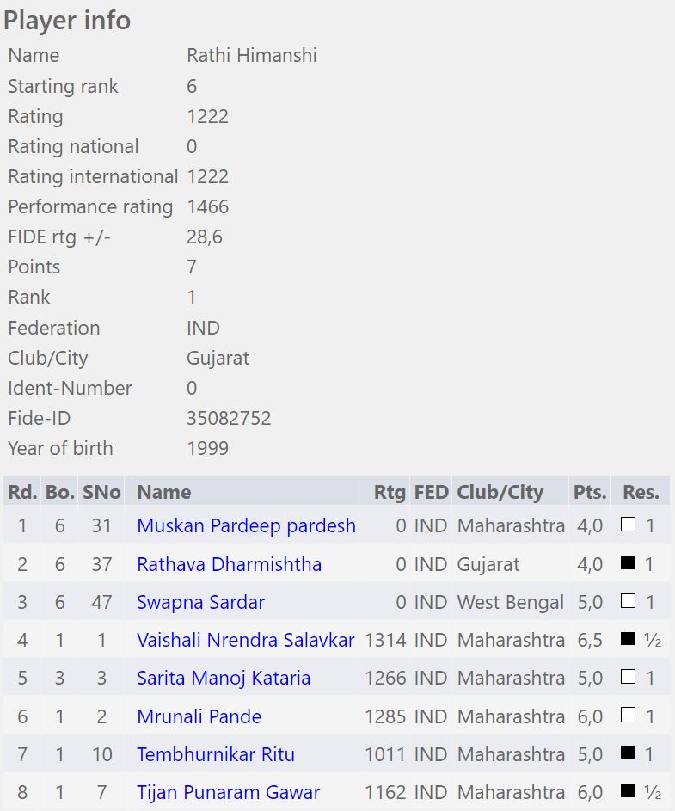Open Rathava Dharmishtha player link
The width and height of the screenshot is (675, 811).
(229, 564)
